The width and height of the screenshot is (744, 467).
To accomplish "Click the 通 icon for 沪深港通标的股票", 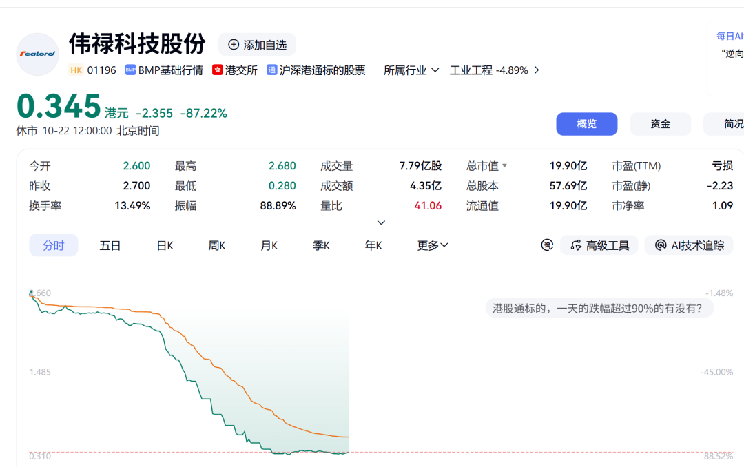I will [x=271, y=70].
